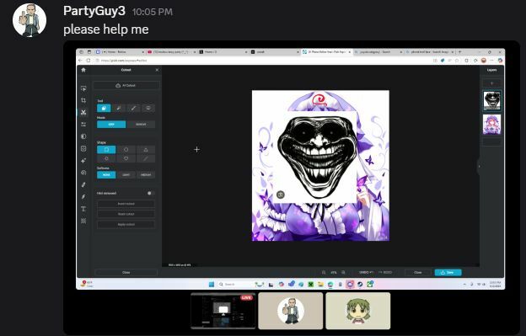Switch to the YouTube browser tab

[171, 52]
